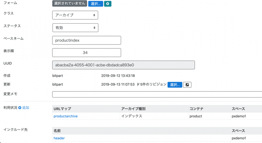Select the read-only UUID field
The width and height of the screenshot is (262, 143).
pos(123,65)
